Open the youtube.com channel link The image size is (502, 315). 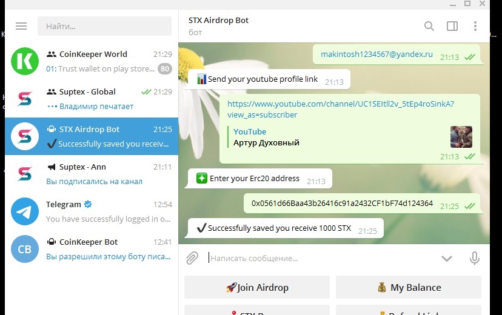[341, 109]
